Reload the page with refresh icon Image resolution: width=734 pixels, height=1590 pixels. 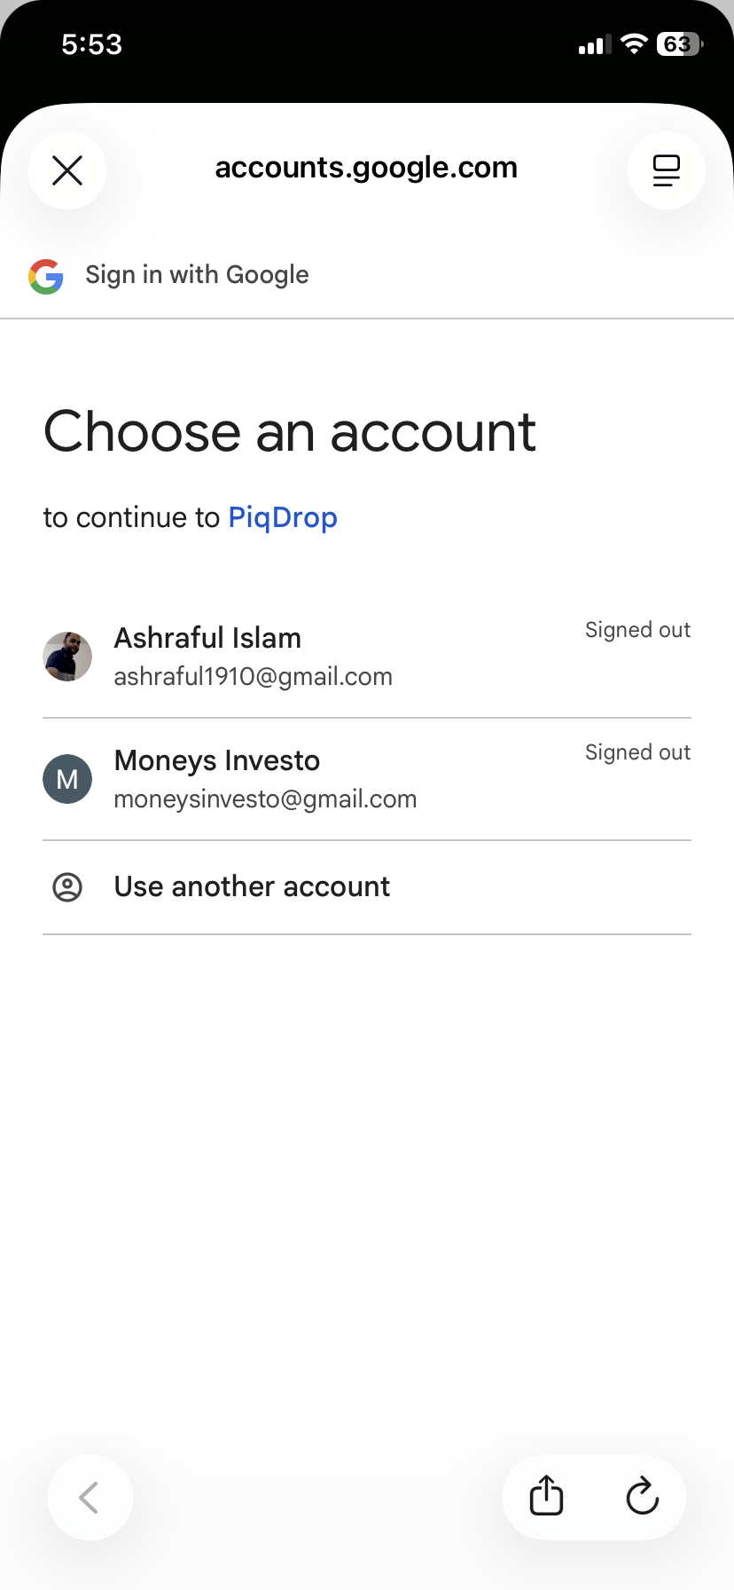point(643,1497)
